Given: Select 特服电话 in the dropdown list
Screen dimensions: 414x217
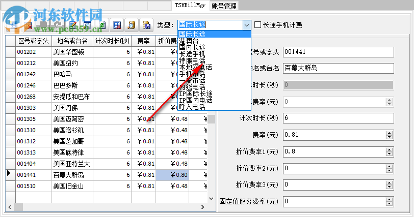Looking at the screenshot, I should (214, 60).
